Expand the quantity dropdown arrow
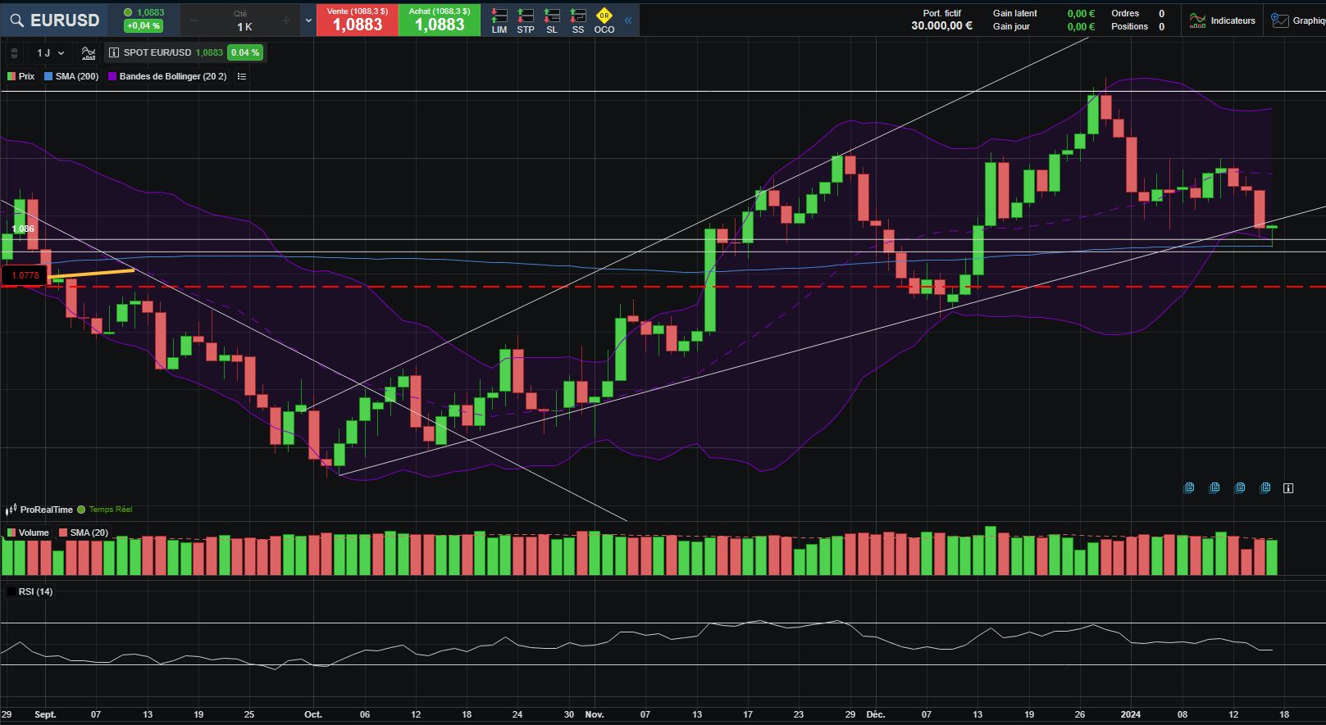 click(x=308, y=20)
